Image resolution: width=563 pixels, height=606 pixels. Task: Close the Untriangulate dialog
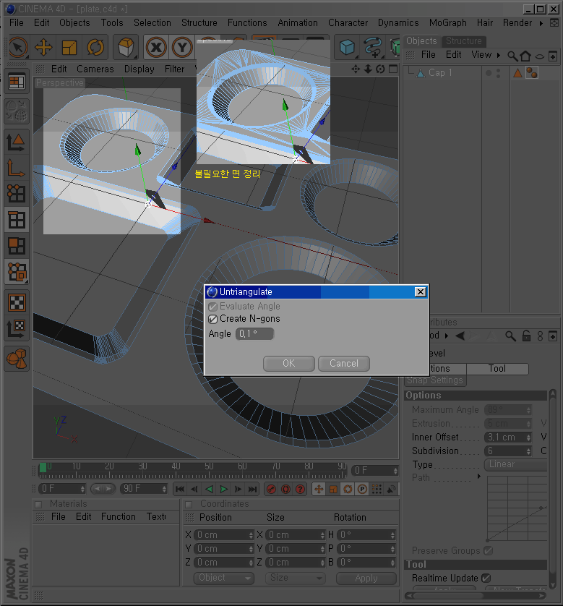(420, 292)
